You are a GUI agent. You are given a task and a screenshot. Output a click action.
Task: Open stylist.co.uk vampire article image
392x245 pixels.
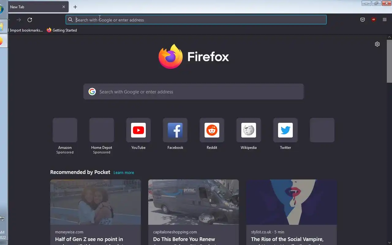(292, 202)
